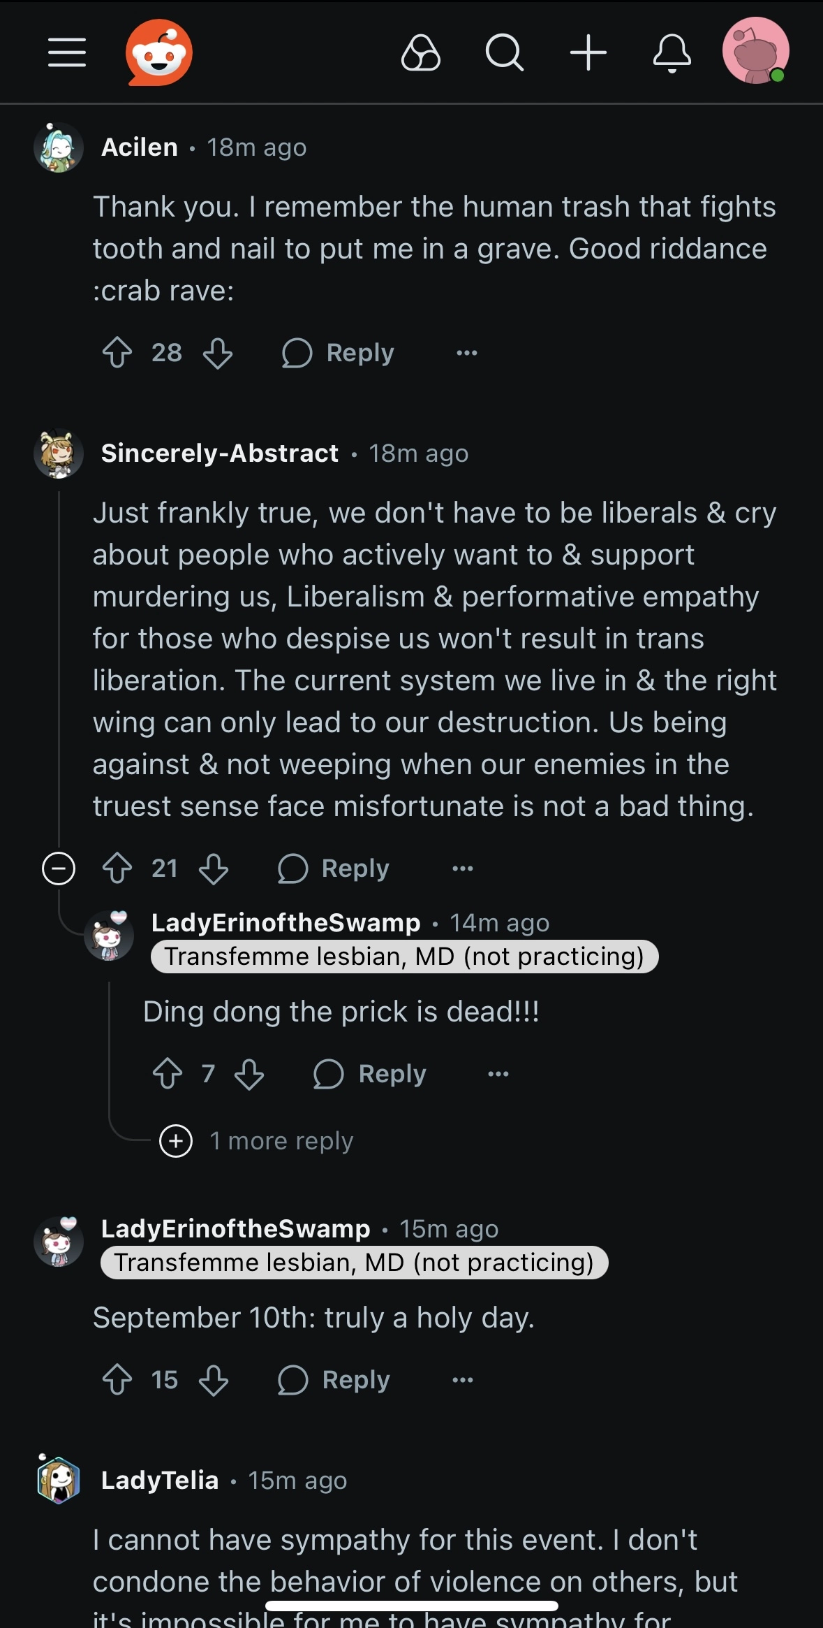Downvote the "September 10th" comment
This screenshot has width=823, height=1628.
tap(214, 1380)
